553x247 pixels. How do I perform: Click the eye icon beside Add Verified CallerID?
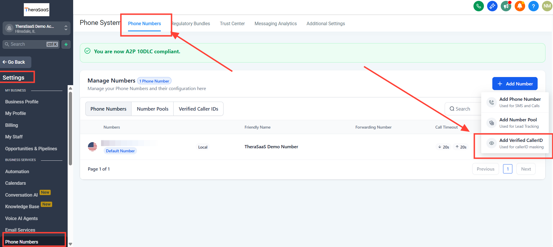491,143
